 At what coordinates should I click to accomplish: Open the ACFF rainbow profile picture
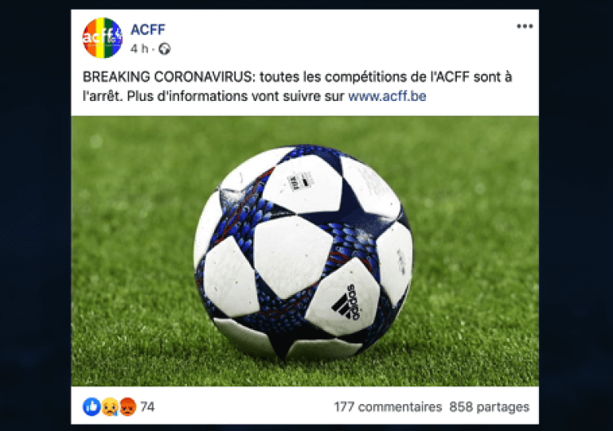click(103, 38)
